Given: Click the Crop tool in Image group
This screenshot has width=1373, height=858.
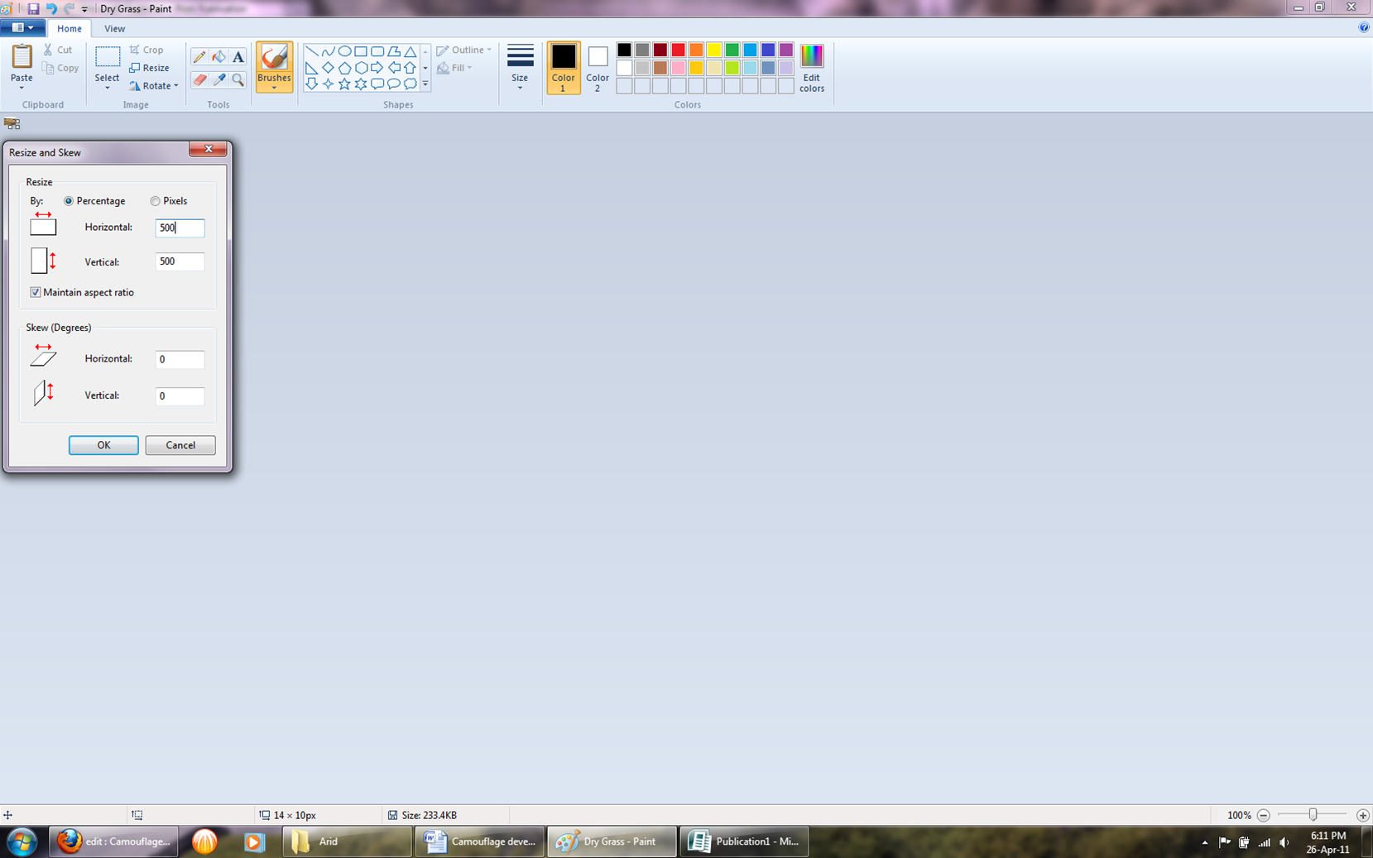Looking at the screenshot, I should 146,50.
